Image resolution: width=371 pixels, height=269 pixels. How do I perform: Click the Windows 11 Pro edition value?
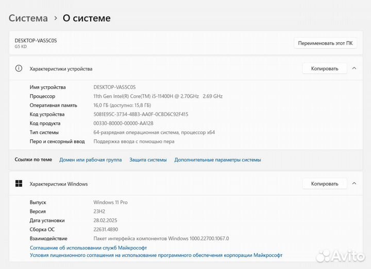(110, 203)
